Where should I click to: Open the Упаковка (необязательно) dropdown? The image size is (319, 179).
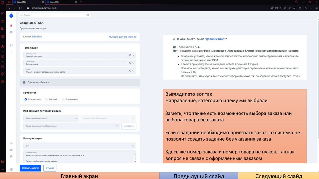tap(108, 118)
